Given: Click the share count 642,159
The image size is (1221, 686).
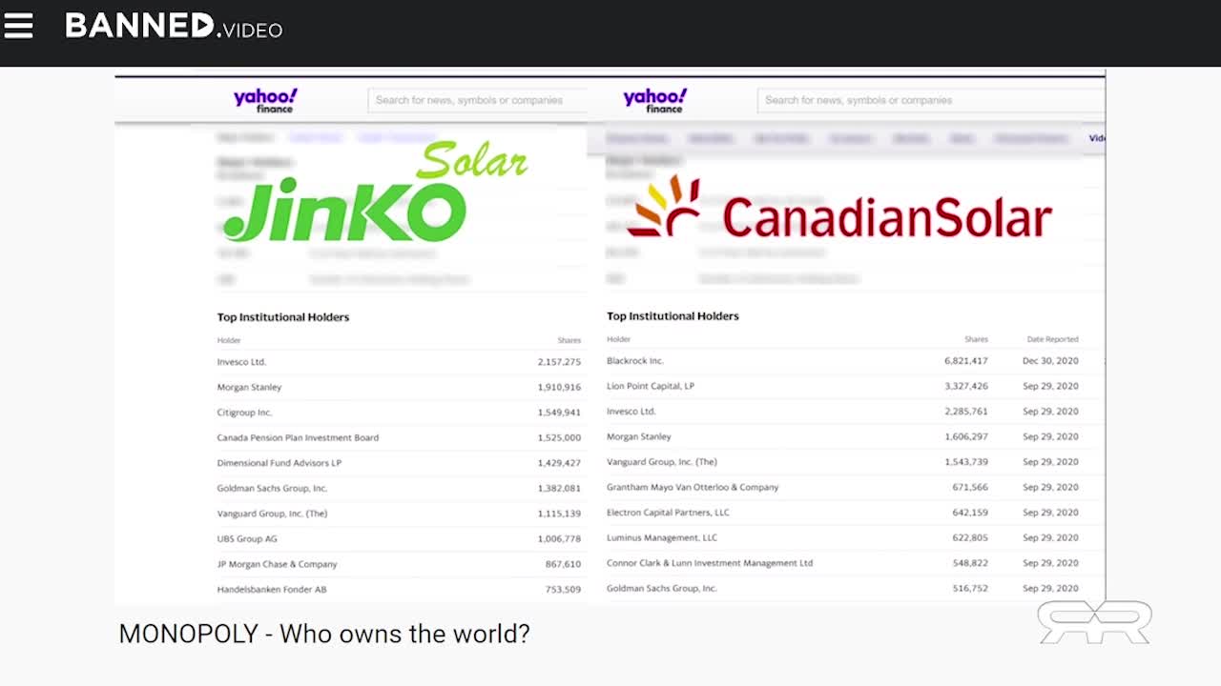Looking at the screenshot, I should point(970,513).
